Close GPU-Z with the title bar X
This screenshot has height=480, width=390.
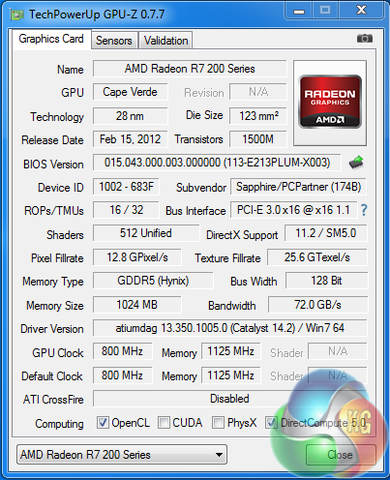361,11
